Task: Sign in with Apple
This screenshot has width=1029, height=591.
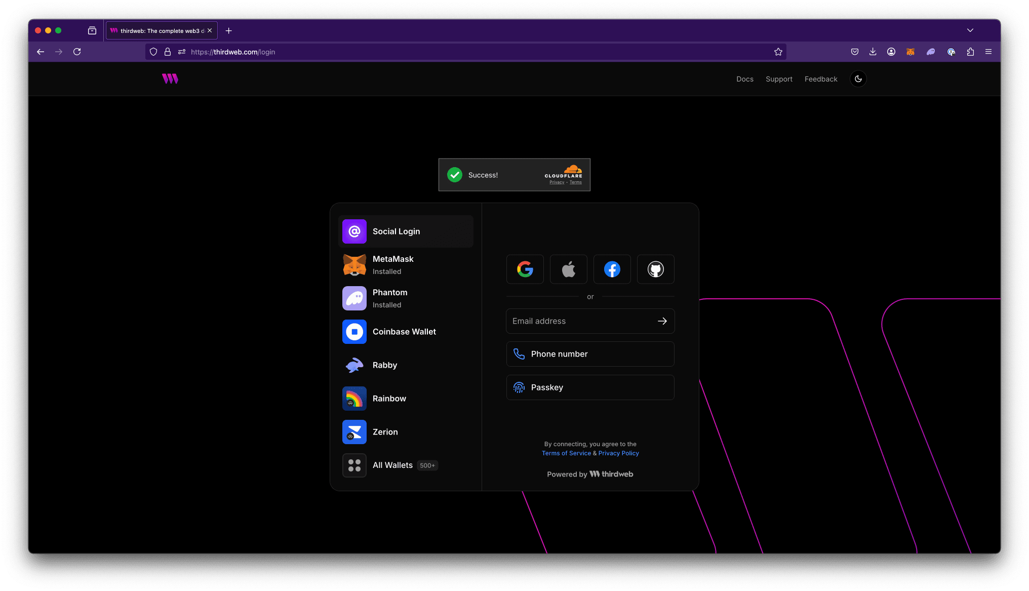Action: point(568,269)
